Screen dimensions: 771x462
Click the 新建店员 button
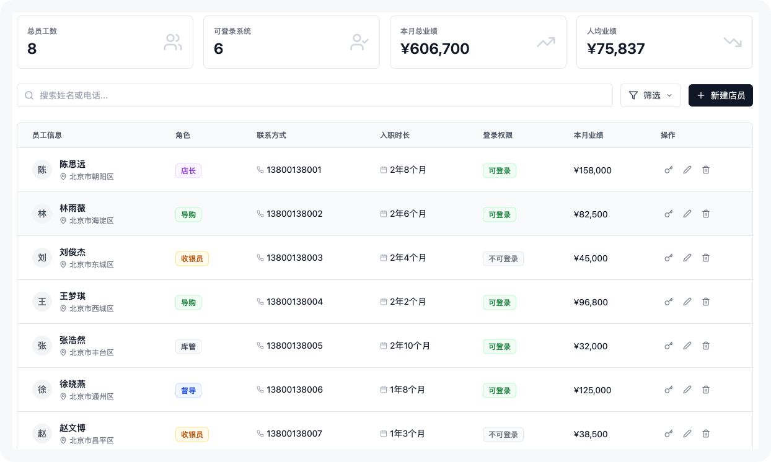point(720,95)
